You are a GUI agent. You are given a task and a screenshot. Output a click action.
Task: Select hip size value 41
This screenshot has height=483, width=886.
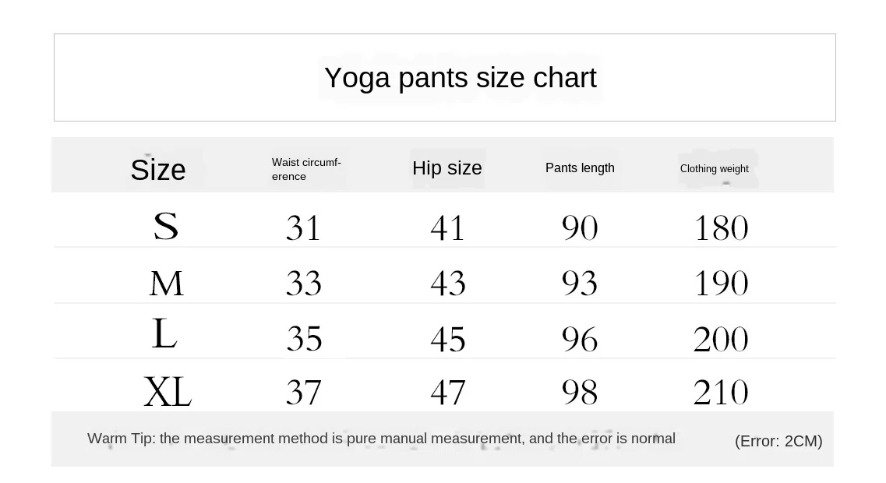pos(447,228)
